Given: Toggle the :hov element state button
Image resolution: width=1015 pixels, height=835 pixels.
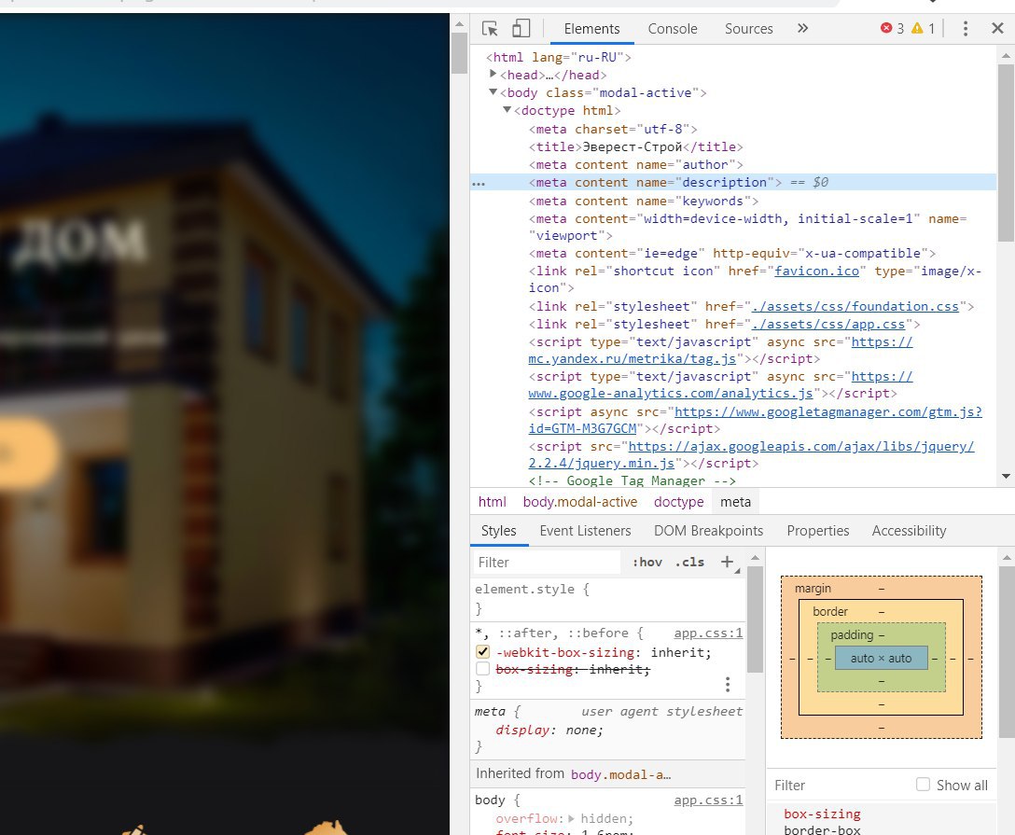Looking at the screenshot, I should pos(647,562).
